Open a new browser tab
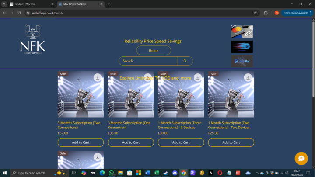 click(108, 4)
